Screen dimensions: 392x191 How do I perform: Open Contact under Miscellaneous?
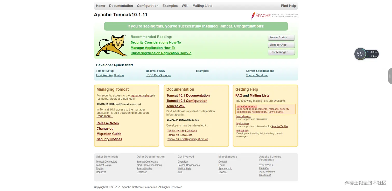click(223, 162)
